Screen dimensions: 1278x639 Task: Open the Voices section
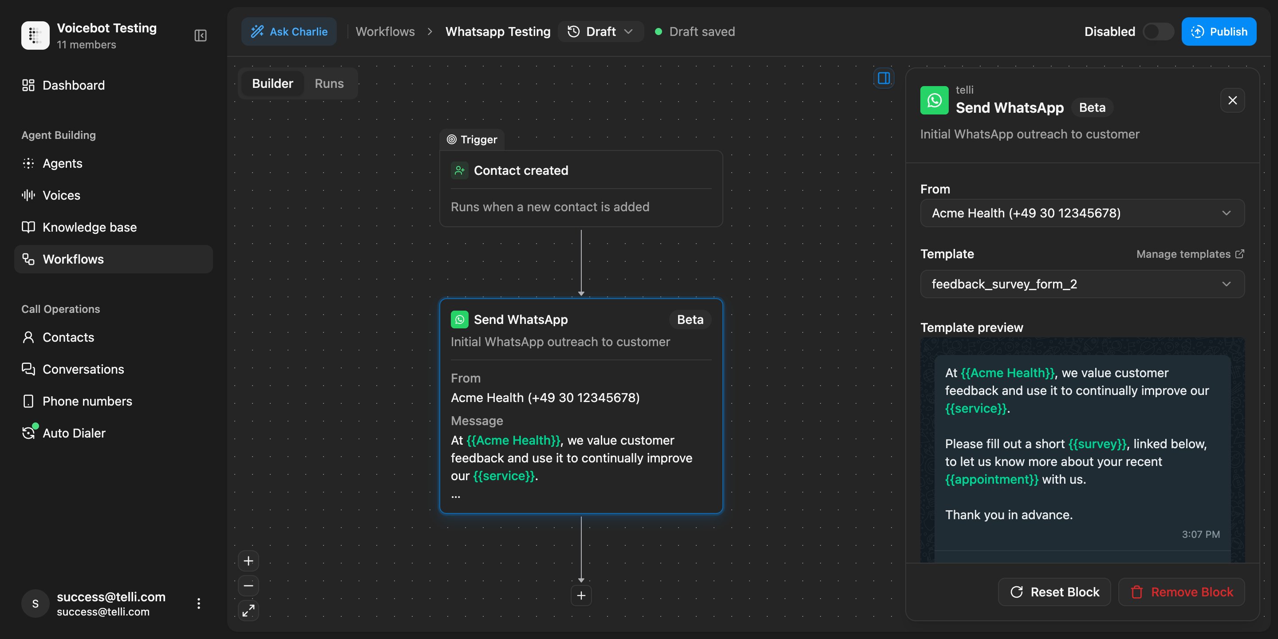pyautogui.click(x=114, y=195)
